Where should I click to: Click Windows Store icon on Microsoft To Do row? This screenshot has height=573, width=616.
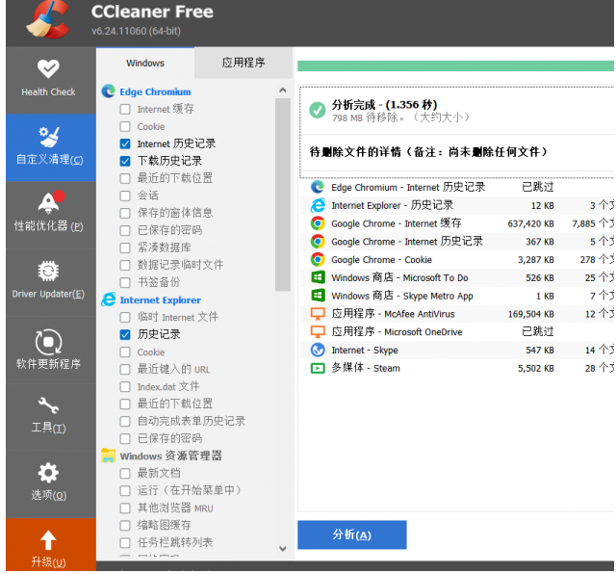(x=318, y=277)
